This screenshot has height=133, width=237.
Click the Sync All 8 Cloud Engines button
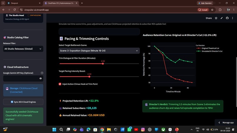(x=23, y=102)
